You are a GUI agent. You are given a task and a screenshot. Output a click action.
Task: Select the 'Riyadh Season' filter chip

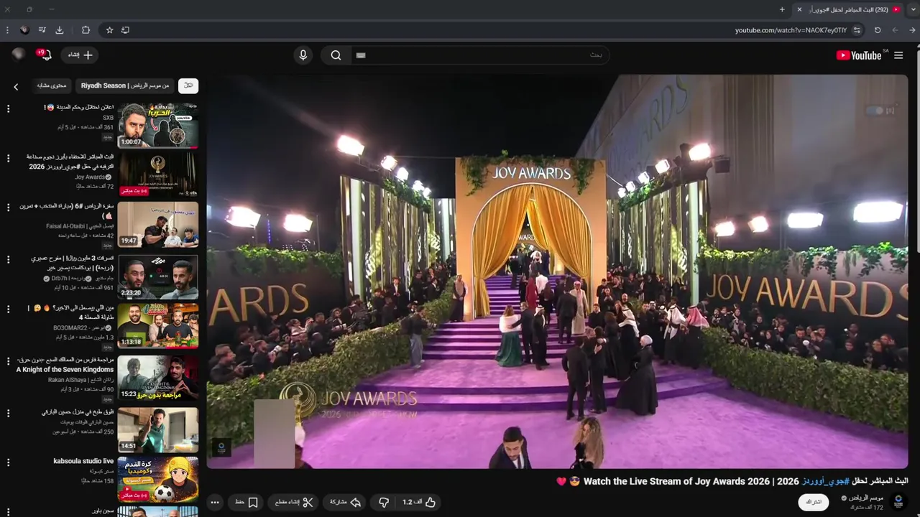(125, 85)
